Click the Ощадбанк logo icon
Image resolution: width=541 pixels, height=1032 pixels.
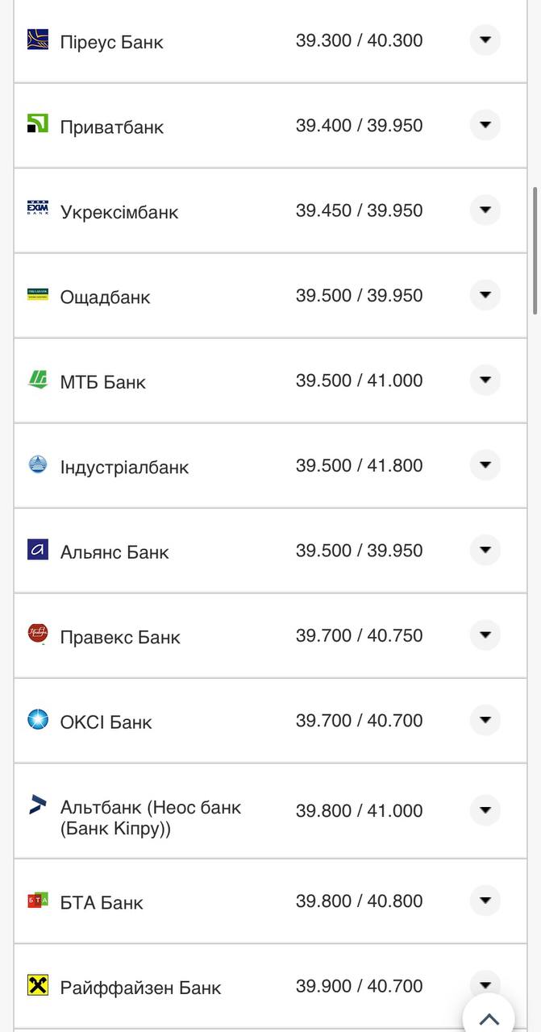38,294
